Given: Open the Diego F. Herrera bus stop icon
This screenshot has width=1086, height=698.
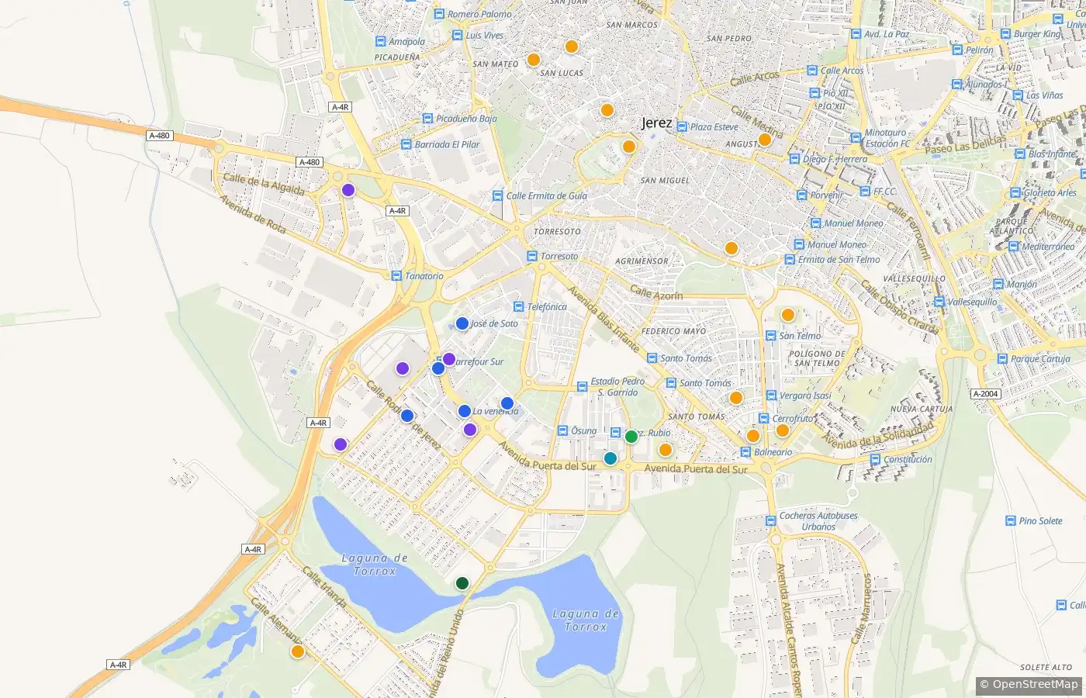Looking at the screenshot, I should click(794, 159).
